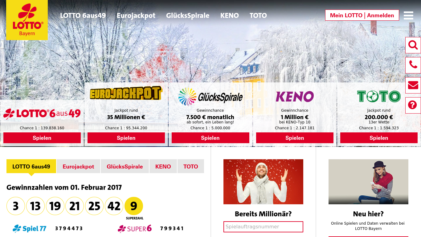Click Spielen under LOTTO 6aus49

point(42,138)
